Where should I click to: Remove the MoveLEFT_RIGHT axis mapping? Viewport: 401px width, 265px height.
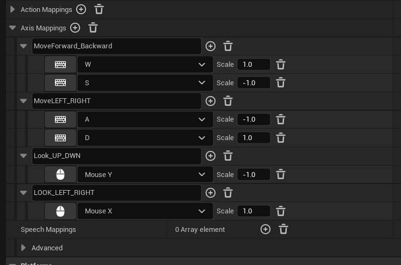(x=228, y=101)
